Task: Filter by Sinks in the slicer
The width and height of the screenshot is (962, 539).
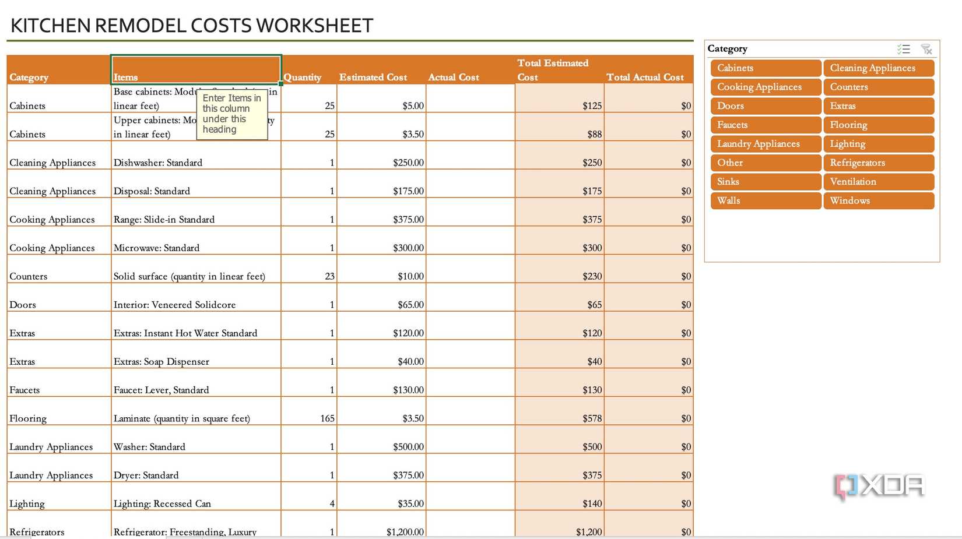Action: [x=765, y=181]
